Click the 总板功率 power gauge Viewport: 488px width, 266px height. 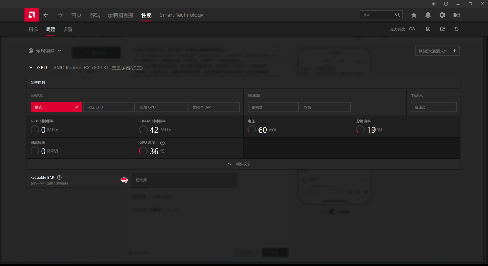[x=361, y=130]
